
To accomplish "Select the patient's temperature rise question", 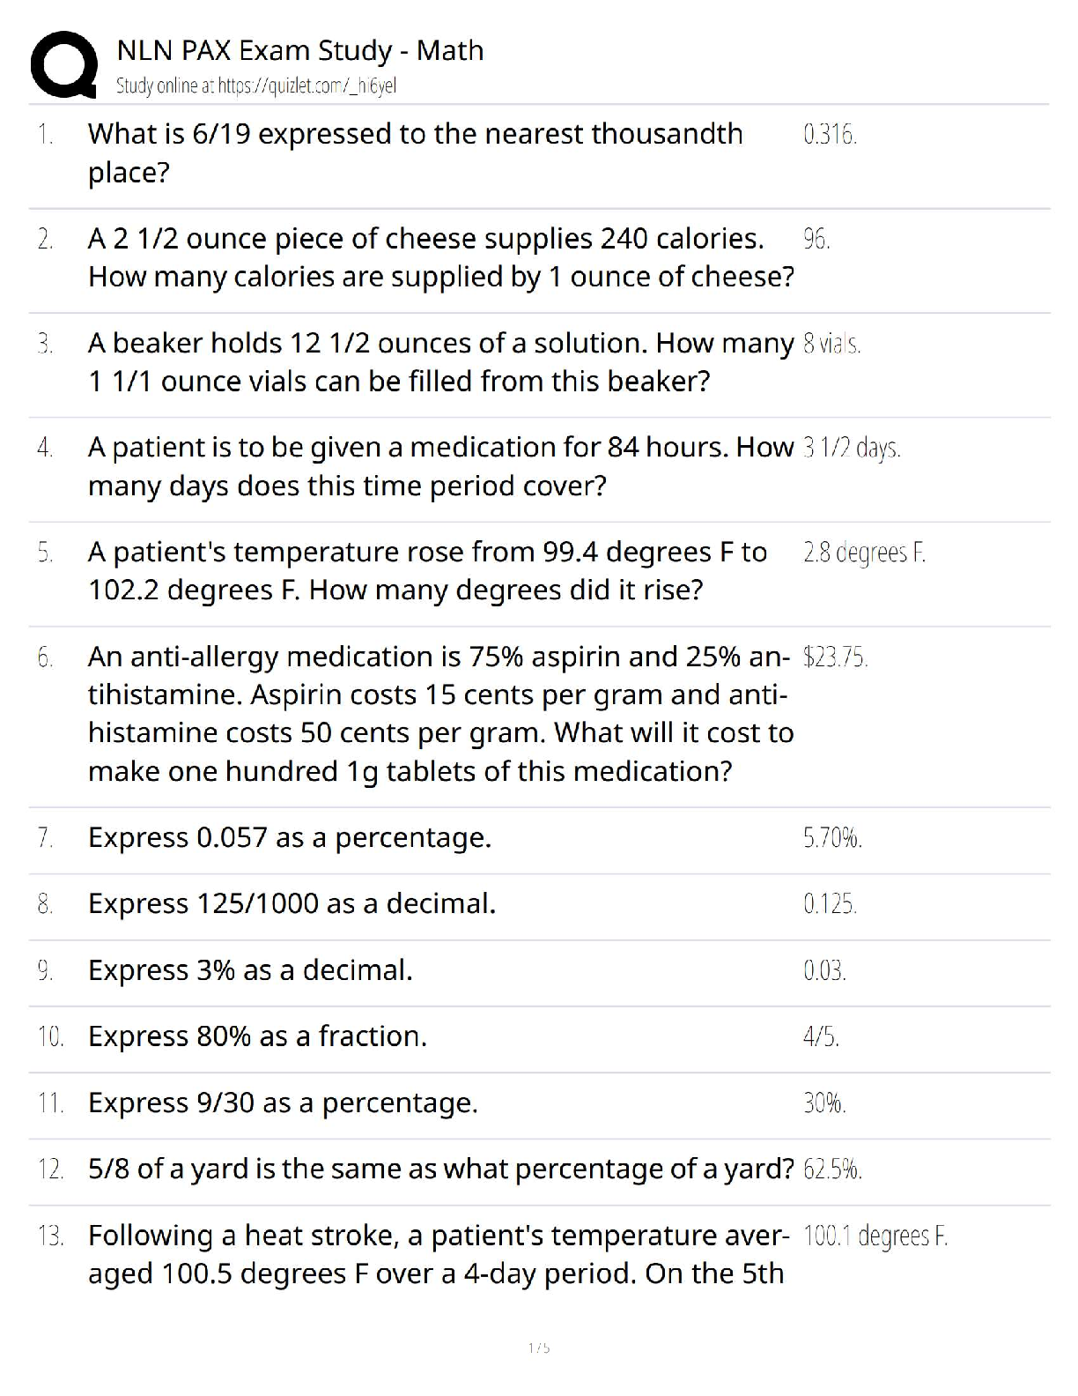I will pos(427,570).
